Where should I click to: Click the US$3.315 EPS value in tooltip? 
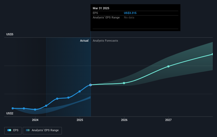[130, 13]
